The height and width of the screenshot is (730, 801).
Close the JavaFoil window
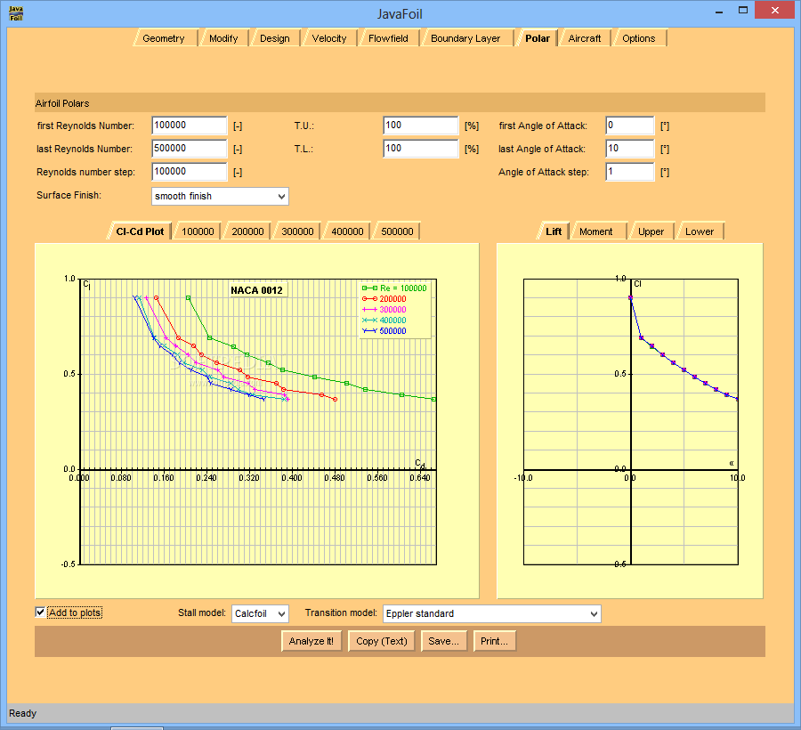pos(775,10)
